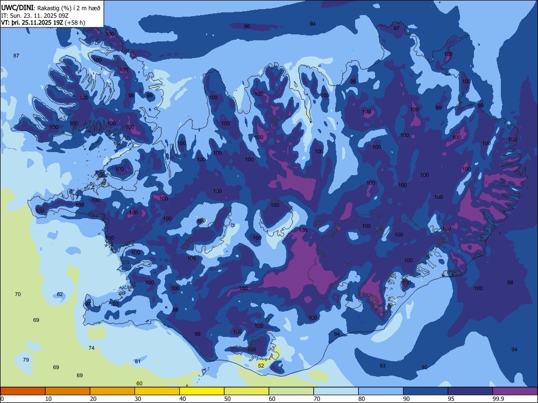Screen dimensions: 538x403
Task: Select the amber 20–30 legend color block
Action: coord(112,391)
